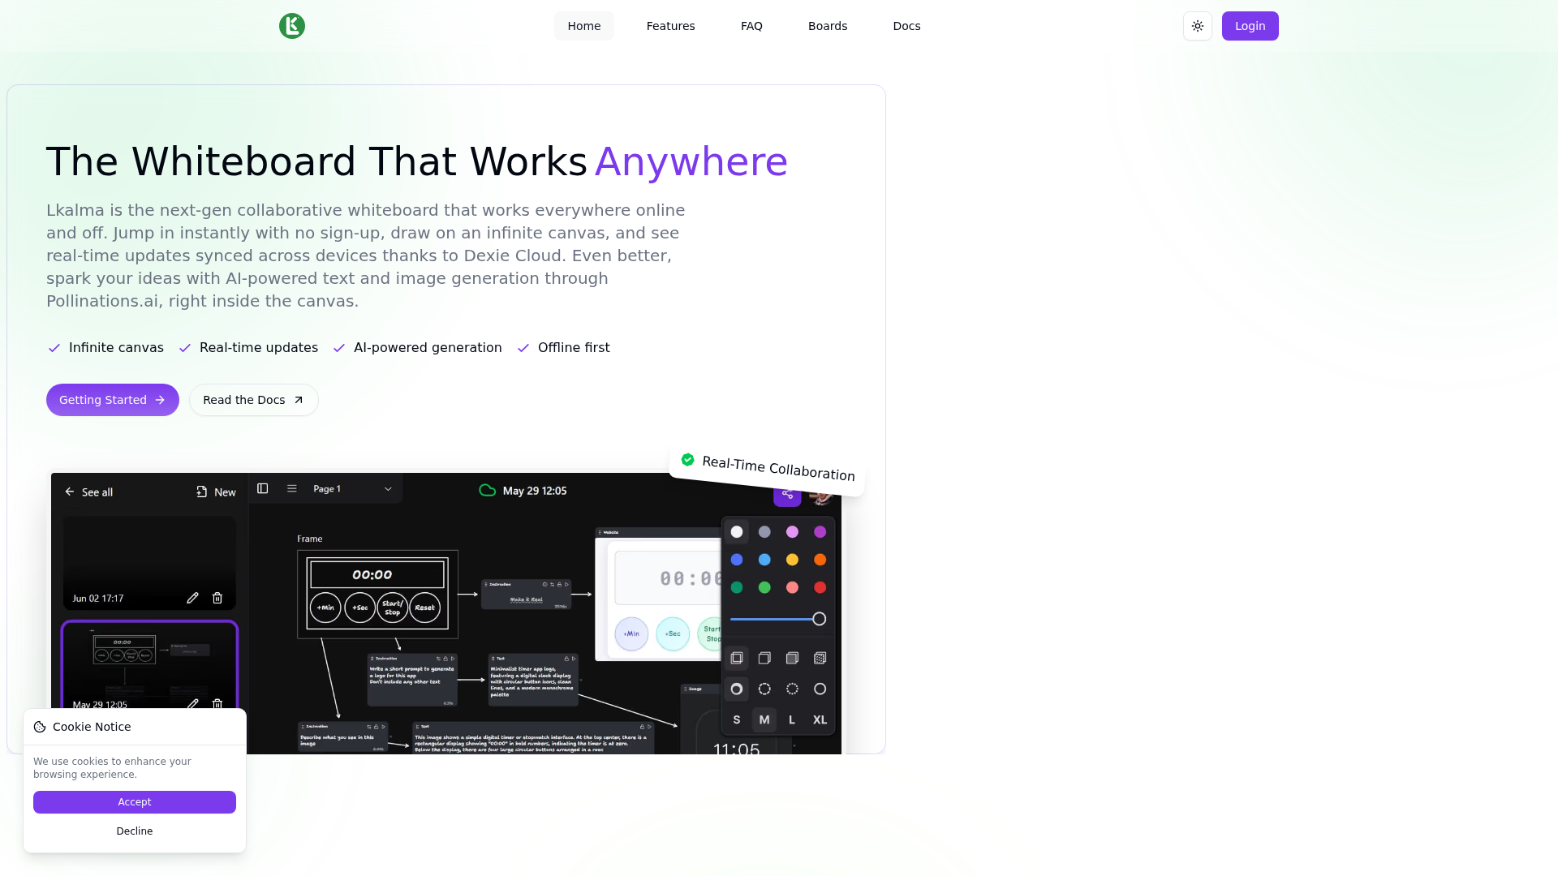
Task: Open the Home nav tab
Action: click(x=584, y=26)
